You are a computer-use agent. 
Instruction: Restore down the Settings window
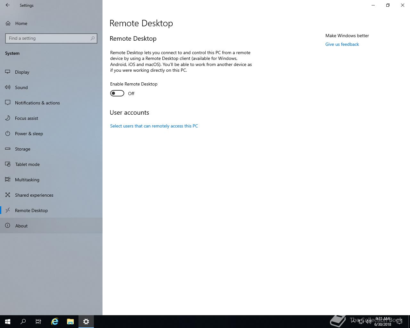point(388,5)
